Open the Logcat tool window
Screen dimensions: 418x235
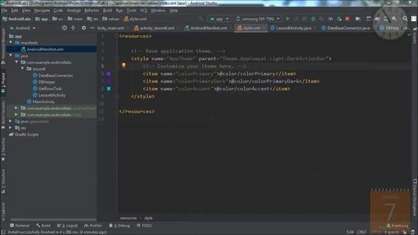click(x=67, y=226)
